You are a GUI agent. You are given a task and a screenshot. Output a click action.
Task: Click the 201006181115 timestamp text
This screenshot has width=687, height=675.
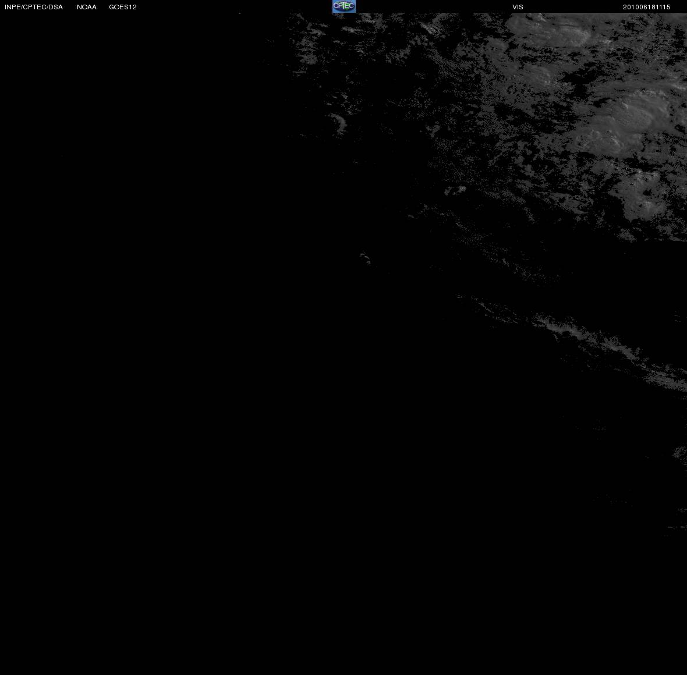coord(646,7)
